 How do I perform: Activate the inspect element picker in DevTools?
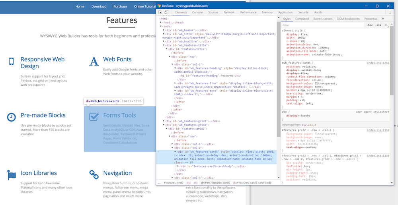click(x=160, y=12)
